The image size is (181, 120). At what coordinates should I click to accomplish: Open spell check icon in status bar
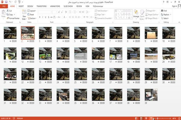(14, 118)
